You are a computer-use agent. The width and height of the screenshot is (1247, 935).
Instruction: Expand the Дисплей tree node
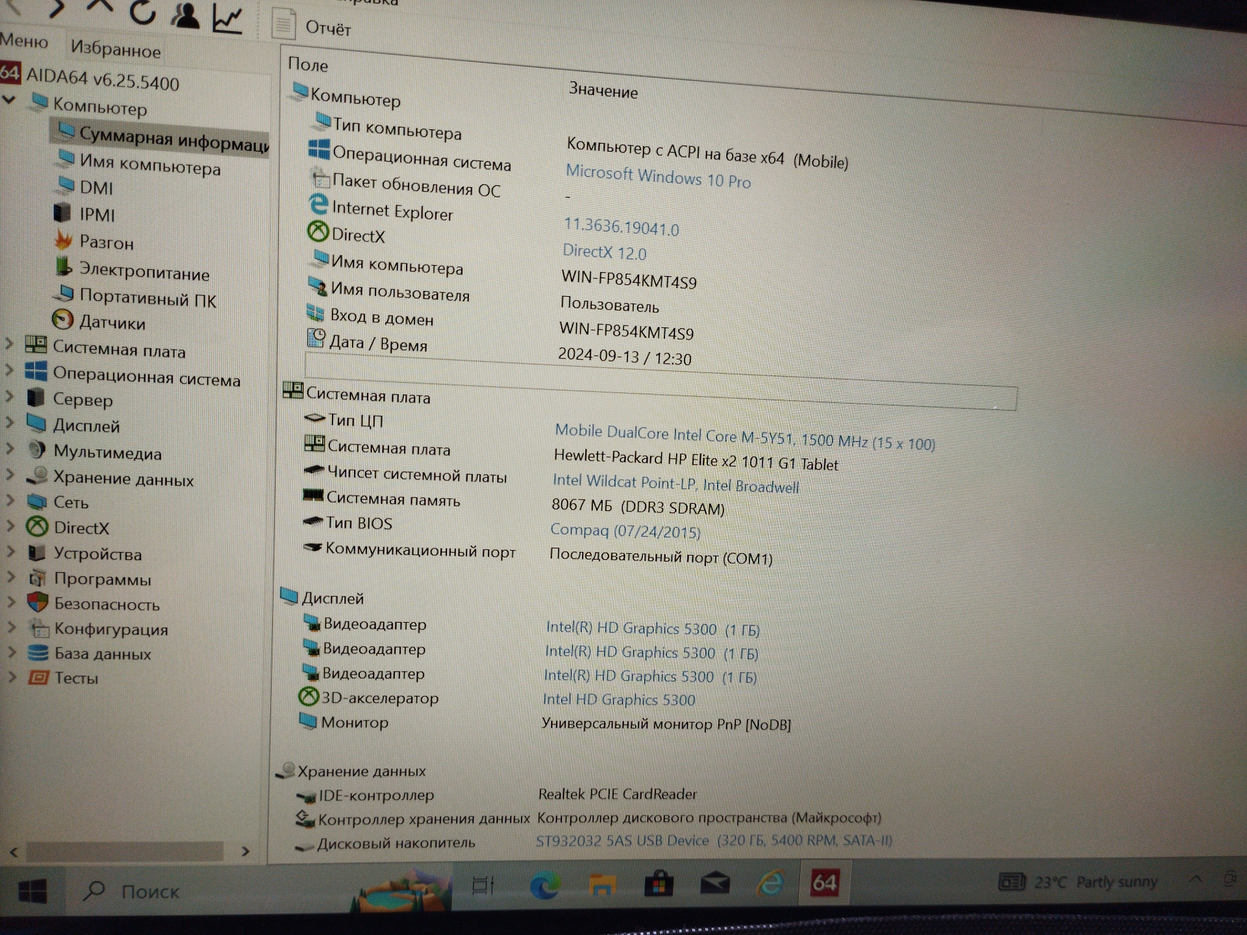[9, 422]
